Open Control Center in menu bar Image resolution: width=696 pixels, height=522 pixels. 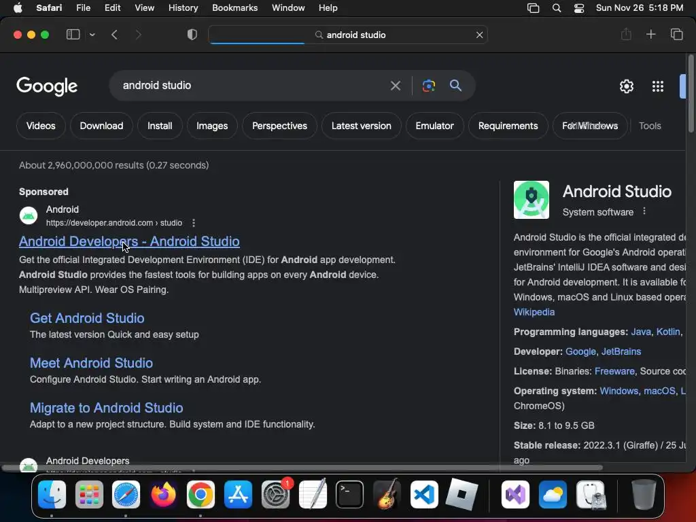click(x=579, y=8)
